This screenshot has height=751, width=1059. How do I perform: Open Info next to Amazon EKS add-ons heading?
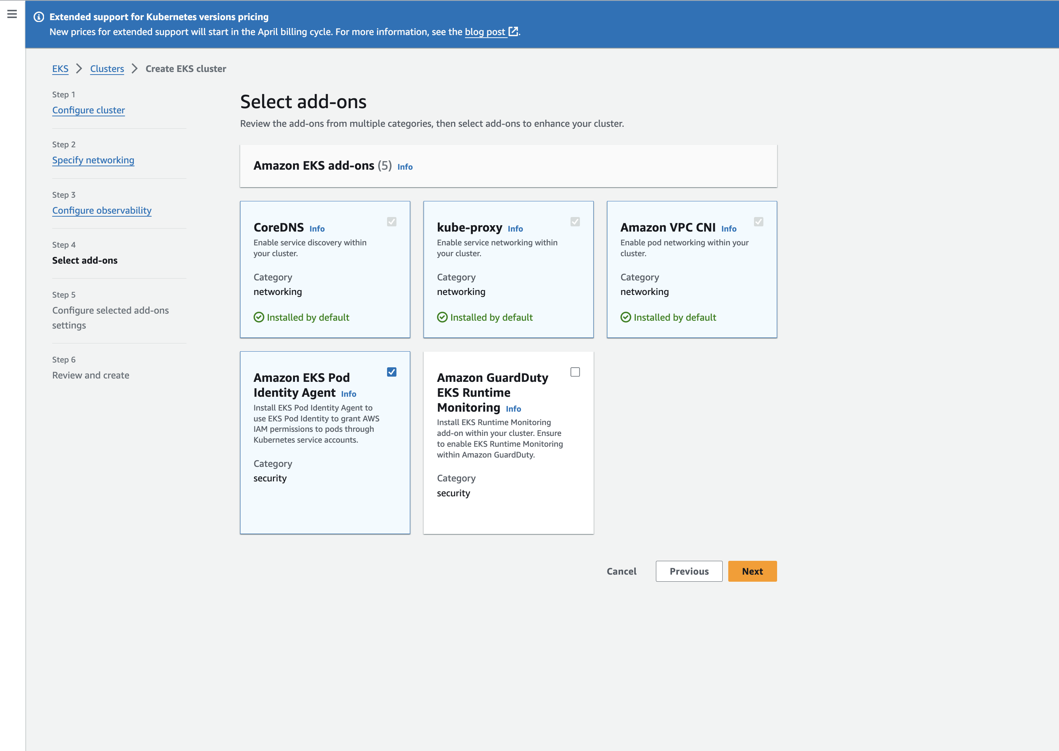point(404,167)
